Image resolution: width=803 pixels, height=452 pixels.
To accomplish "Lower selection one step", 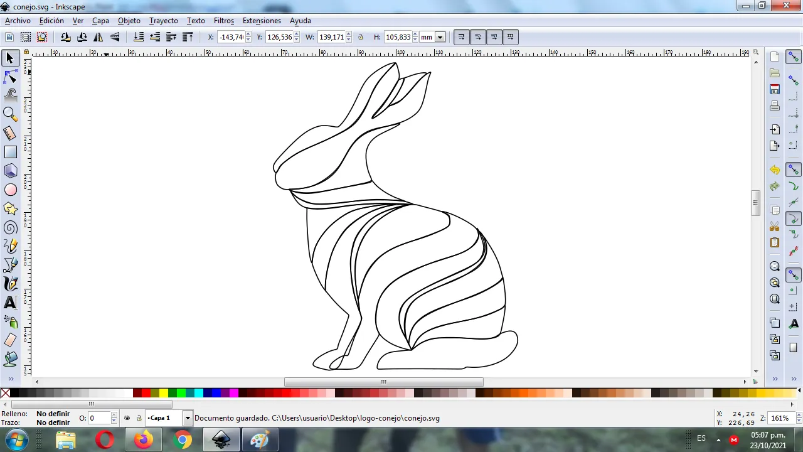I will pos(155,37).
